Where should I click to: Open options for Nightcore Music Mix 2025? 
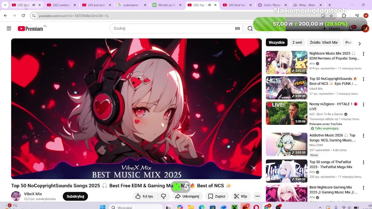363,54
